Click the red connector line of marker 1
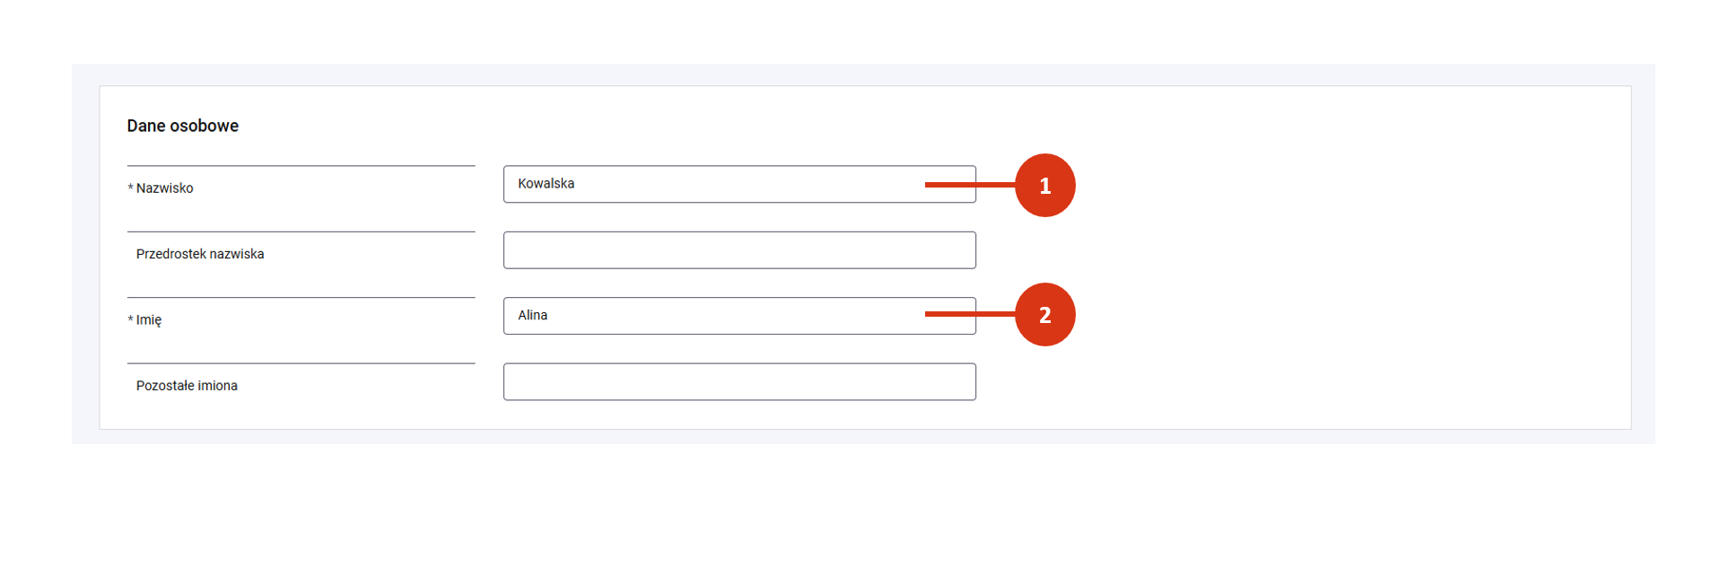This screenshot has height=585, width=1721. pos(969,185)
